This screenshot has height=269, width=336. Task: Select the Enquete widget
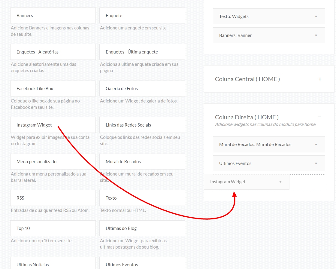click(142, 16)
